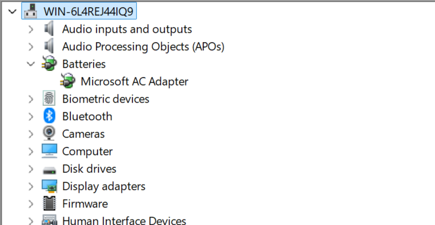Image resolution: width=435 pixels, height=225 pixels.
Task: Click the speaker icon for Audio inputs and outputs
Action: [x=49, y=29]
